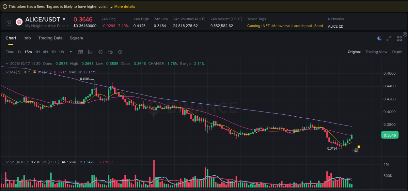Open the chart settings gear icon
The width and height of the screenshot is (408, 191).
120,52
